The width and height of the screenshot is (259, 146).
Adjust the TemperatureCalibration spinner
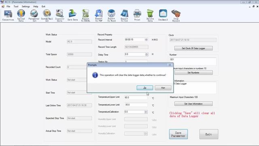pyautogui.click(x=146, y=112)
